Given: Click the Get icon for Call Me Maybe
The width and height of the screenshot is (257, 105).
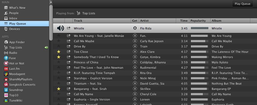Looking at the screenshot, I should [x=135, y=41].
